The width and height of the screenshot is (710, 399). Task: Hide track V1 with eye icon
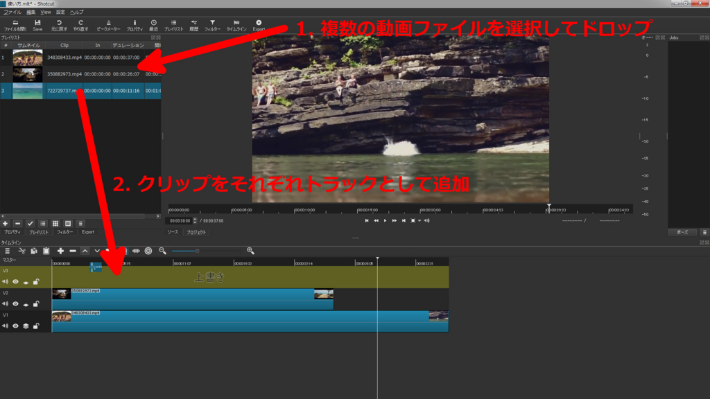coord(15,326)
